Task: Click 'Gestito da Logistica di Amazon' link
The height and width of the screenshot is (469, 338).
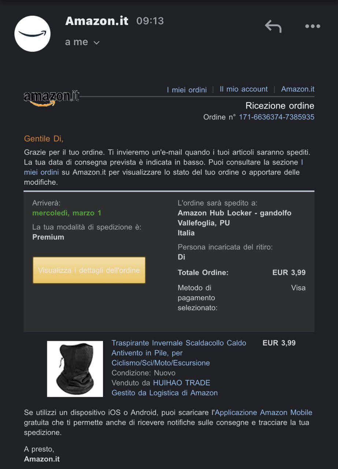Action: click(165, 393)
